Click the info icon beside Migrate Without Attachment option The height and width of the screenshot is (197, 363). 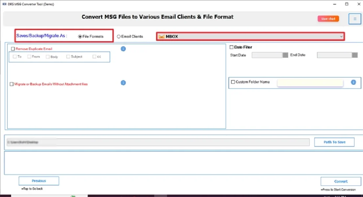click(x=123, y=83)
